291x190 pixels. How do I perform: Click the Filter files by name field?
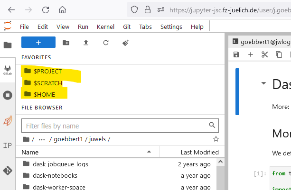120,126
